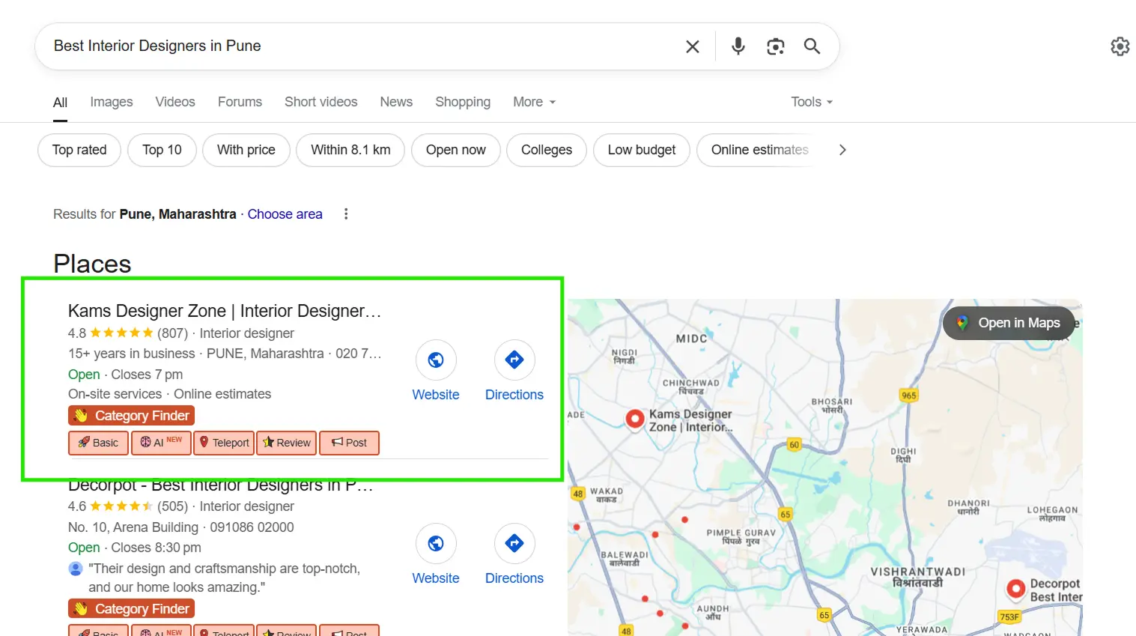Click Website label for Kams Designer Zone
Viewport: 1136px width, 636px height.
(436, 395)
